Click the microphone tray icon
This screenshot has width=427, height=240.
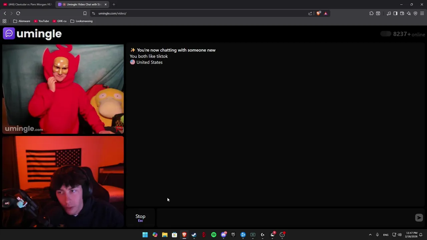(377, 235)
